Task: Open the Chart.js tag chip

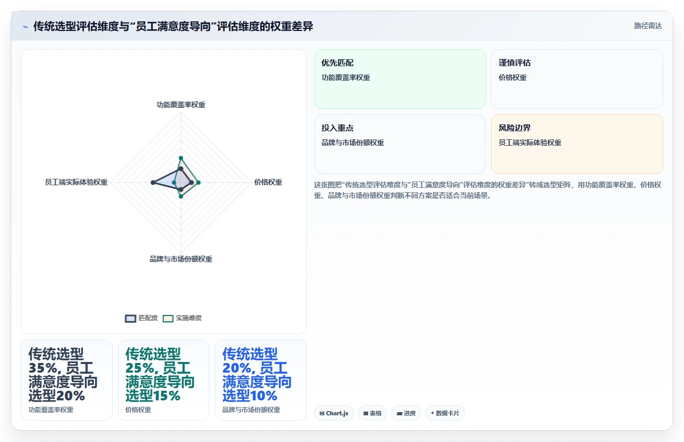Action: tap(334, 413)
